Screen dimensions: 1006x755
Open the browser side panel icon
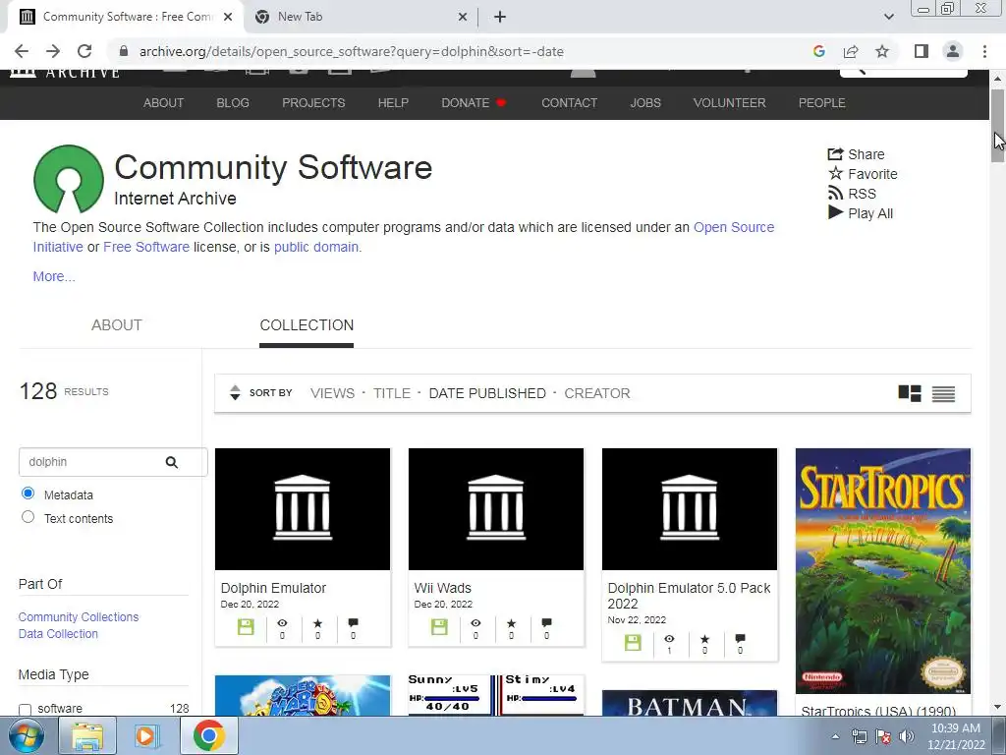click(922, 51)
